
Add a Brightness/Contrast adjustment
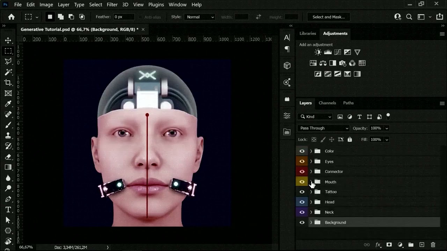tap(318, 52)
